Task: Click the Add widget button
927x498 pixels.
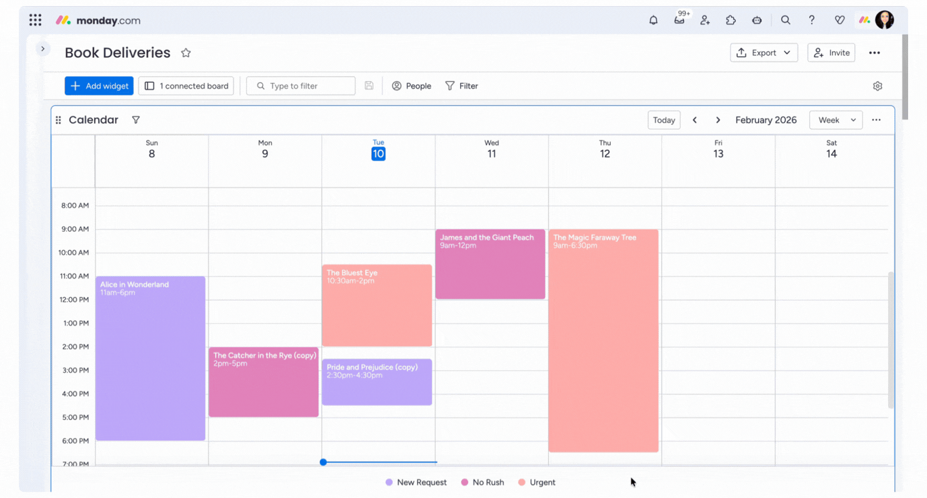Action: (x=99, y=86)
